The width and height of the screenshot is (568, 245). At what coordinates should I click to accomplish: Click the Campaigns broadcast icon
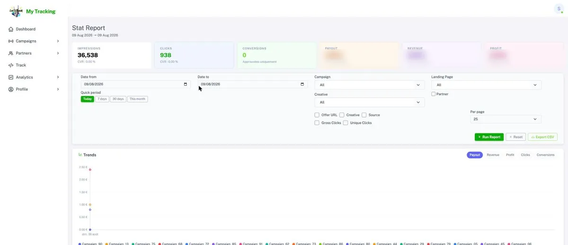11,41
